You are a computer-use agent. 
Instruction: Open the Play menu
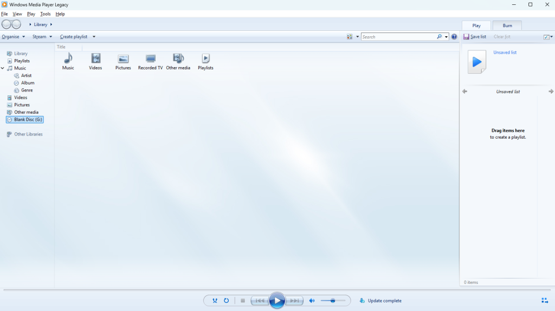(31, 14)
